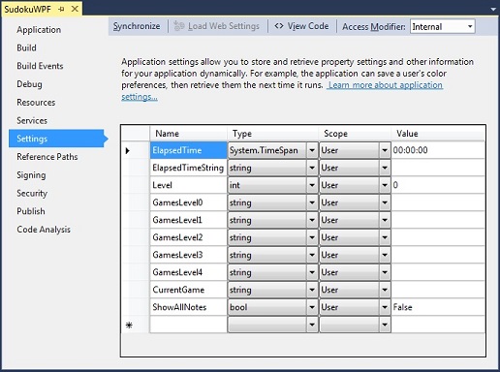
Task: Open Type dropdown for GamesLevel0
Action: pyautogui.click(x=312, y=202)
